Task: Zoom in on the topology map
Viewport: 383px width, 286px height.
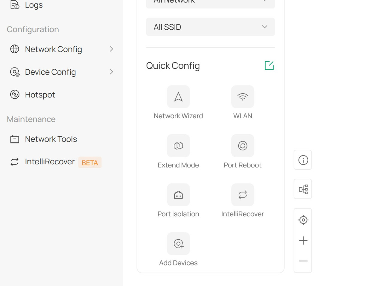Action: click(x=303, y=241)
